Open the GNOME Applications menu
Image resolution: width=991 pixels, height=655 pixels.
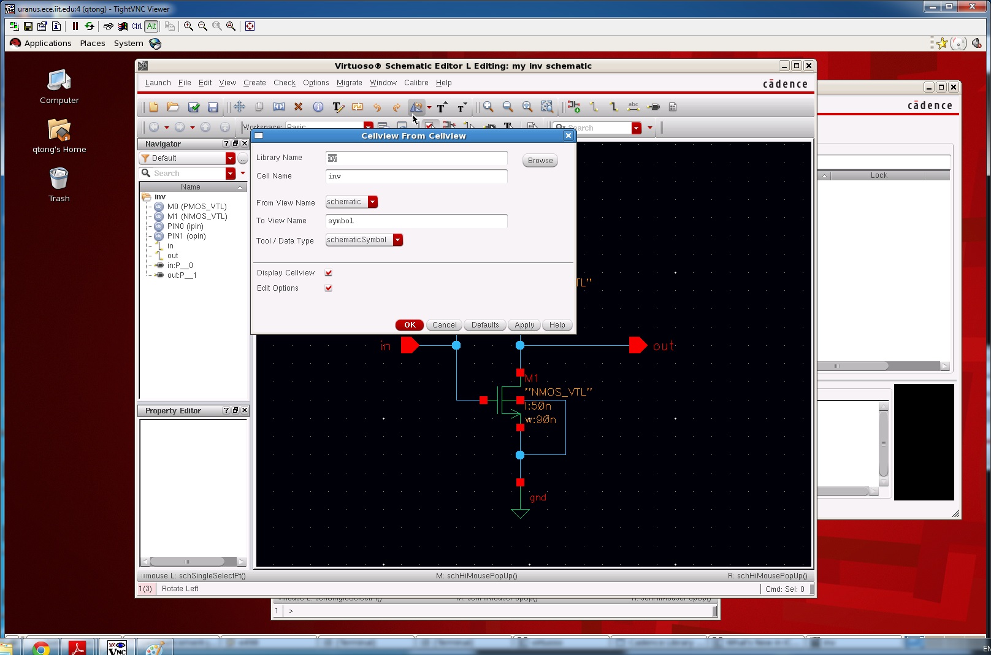click(48, 44)
